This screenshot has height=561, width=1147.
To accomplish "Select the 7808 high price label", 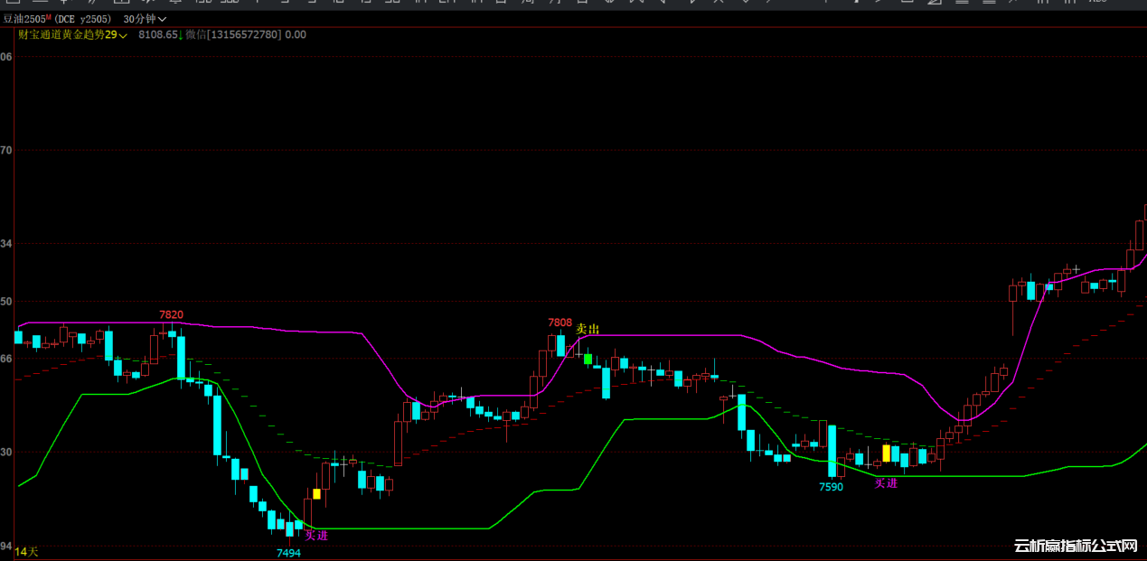I will tap(559, 323).
